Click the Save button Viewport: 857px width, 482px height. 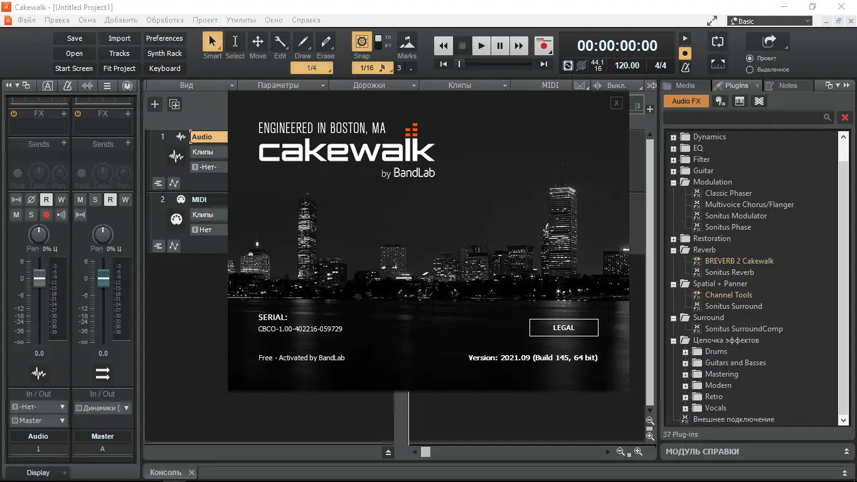[75, 38]
